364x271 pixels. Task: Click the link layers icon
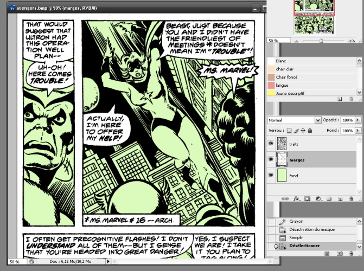285,198
